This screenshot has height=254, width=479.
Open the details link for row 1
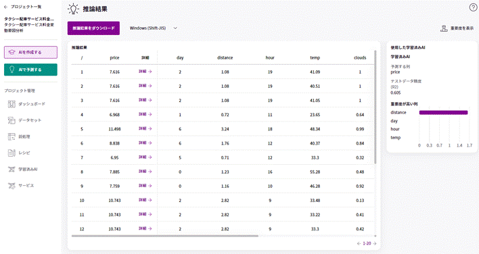coord(145,72)
